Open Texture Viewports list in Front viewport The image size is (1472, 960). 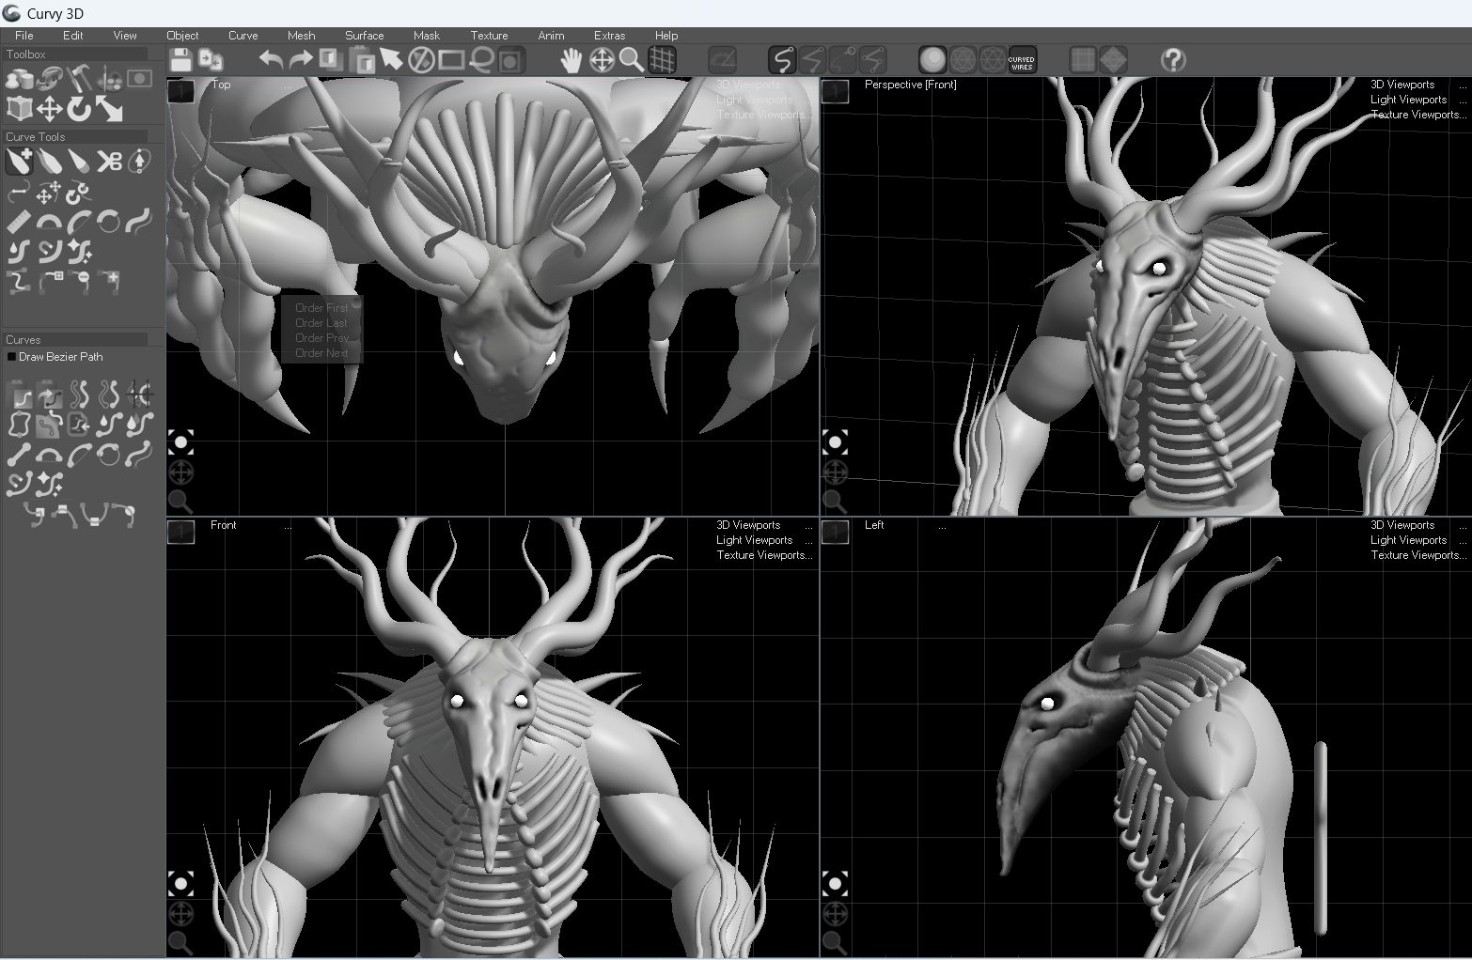[763, 555]
